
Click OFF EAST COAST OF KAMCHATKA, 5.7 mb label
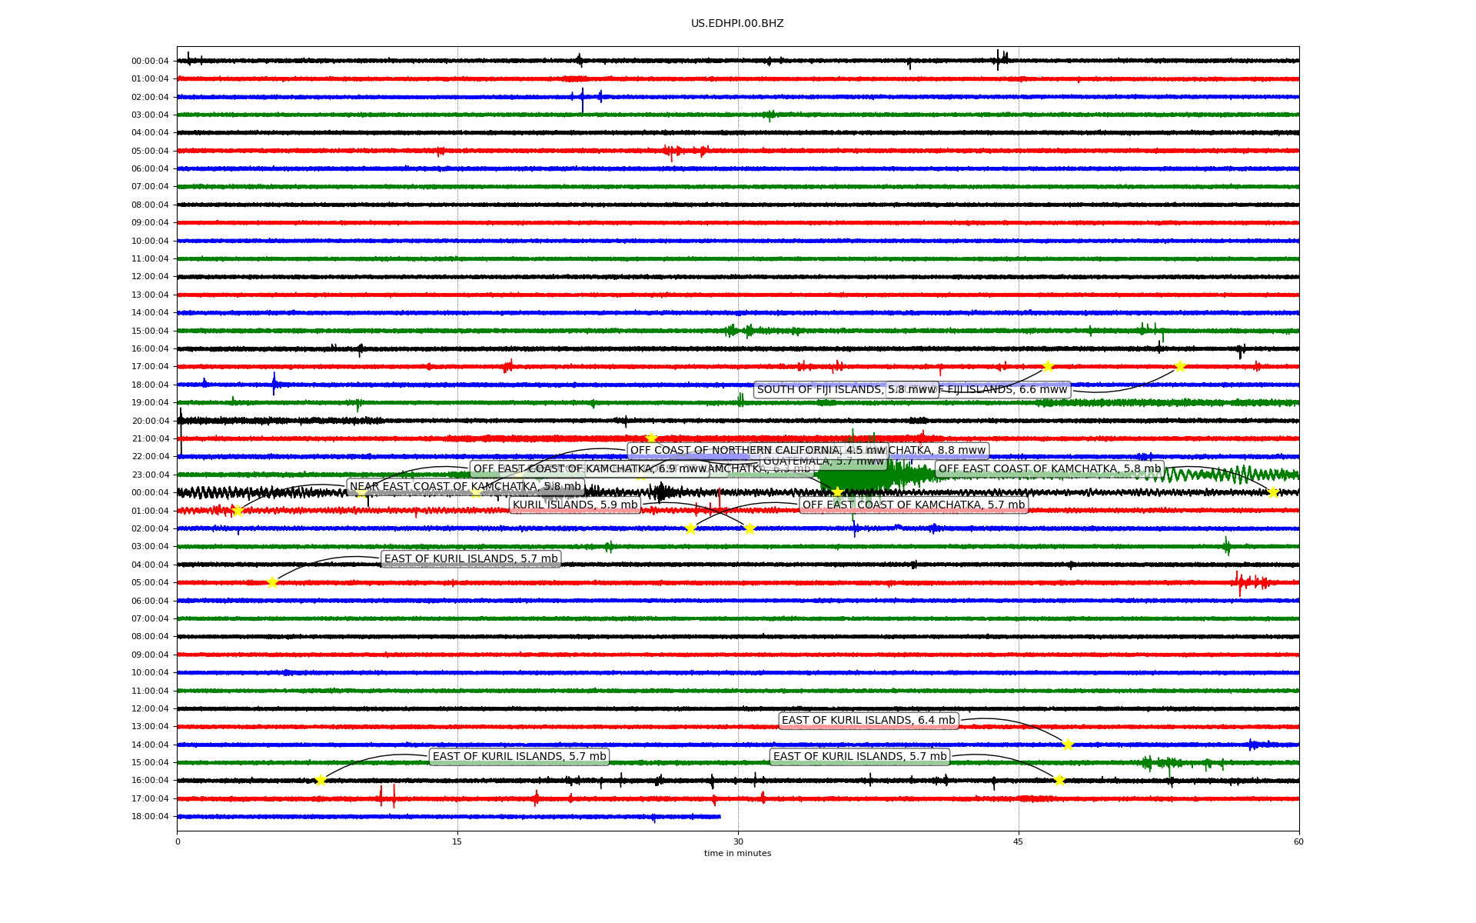coord(913,505)
